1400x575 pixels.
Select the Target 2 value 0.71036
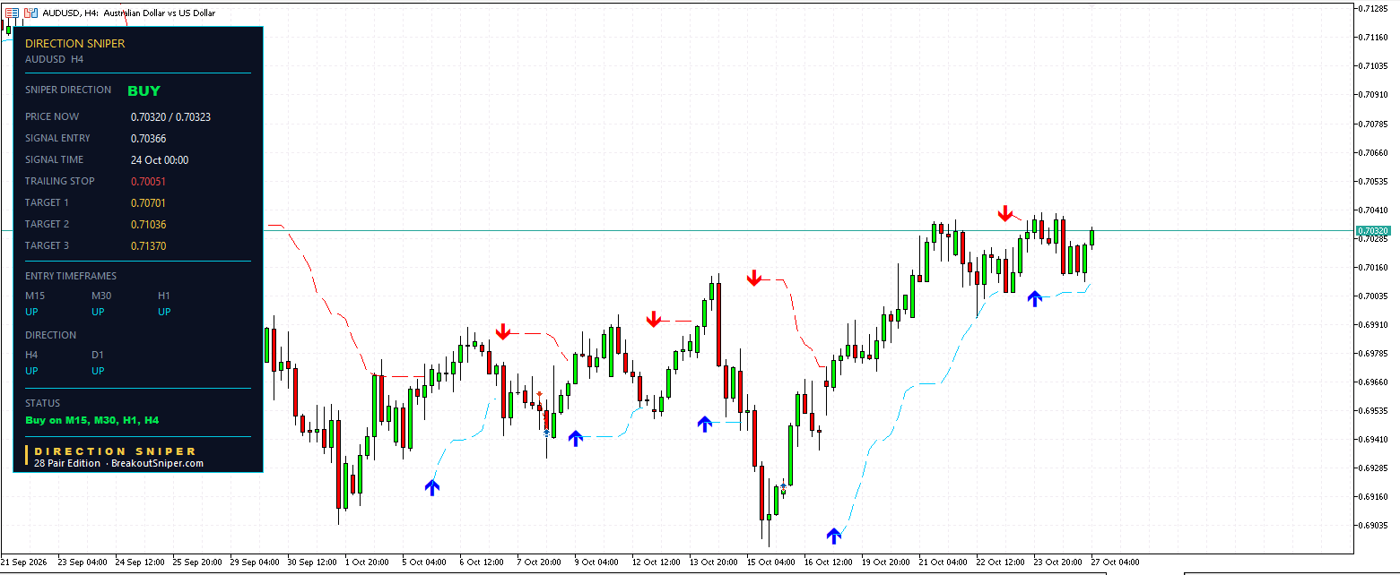(148, 225)
